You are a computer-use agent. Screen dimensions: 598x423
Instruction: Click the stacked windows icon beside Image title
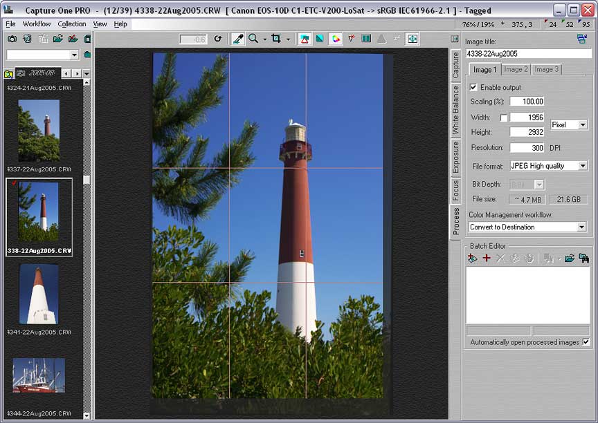582,39
